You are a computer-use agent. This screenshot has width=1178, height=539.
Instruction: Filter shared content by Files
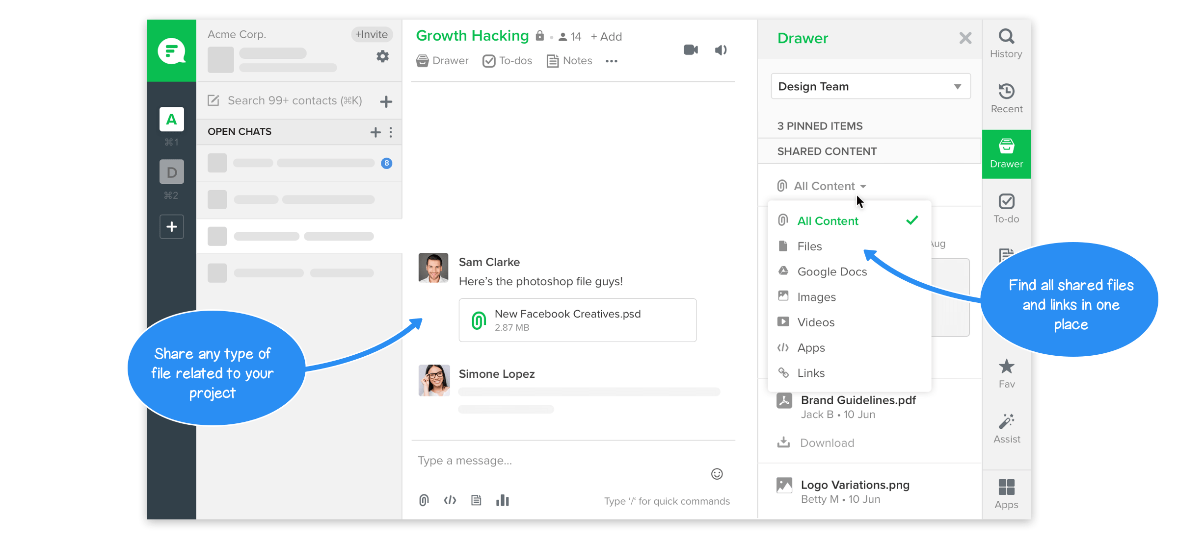849,246
